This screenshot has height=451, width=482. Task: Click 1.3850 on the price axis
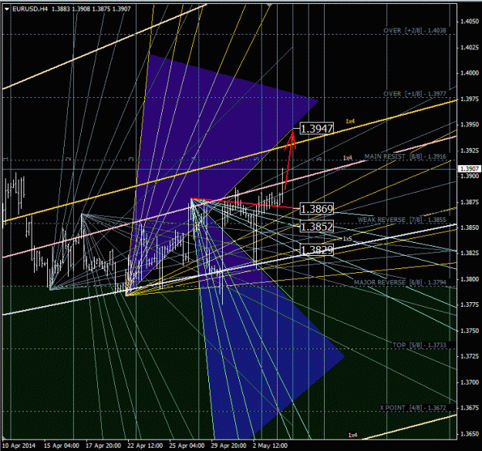[470, 227]
